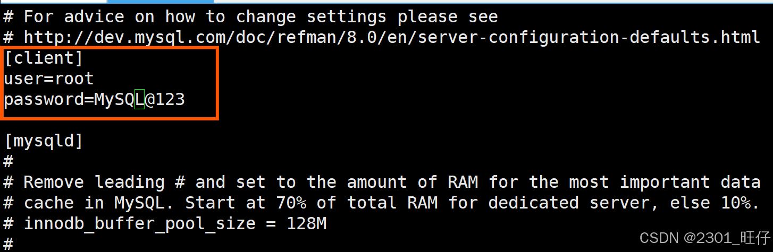This screenshot has width=773, height=252.
Task: Click the [client] section header
Action: click(44, 58)
